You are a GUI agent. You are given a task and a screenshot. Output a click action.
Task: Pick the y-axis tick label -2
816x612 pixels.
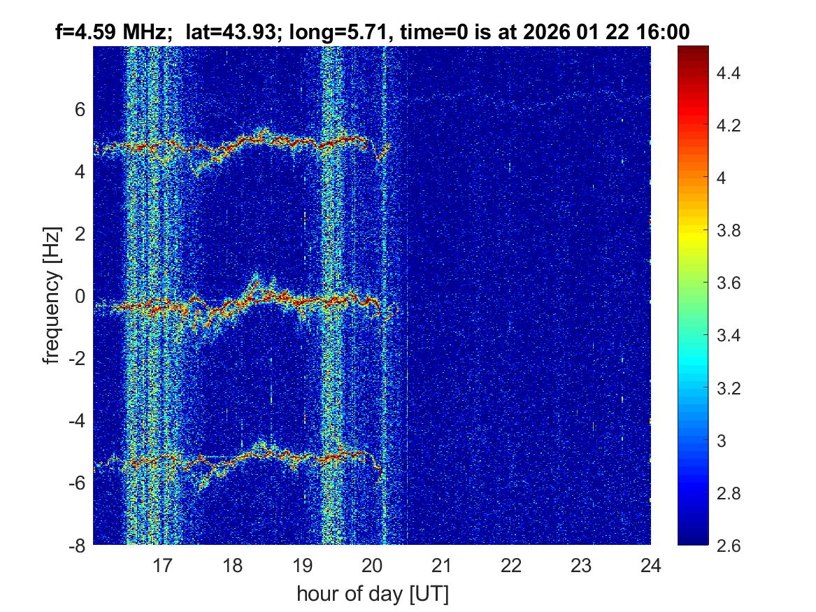[x=77, y=359]
